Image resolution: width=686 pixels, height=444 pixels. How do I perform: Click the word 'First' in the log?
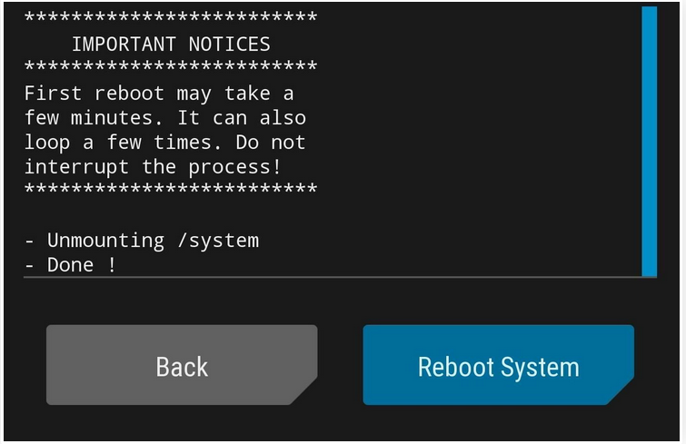click(x=53, y=94)
